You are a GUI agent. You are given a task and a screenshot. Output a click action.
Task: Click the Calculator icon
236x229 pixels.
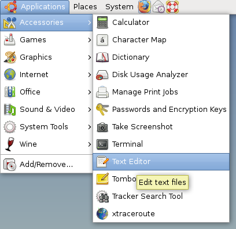click(102, 23)
